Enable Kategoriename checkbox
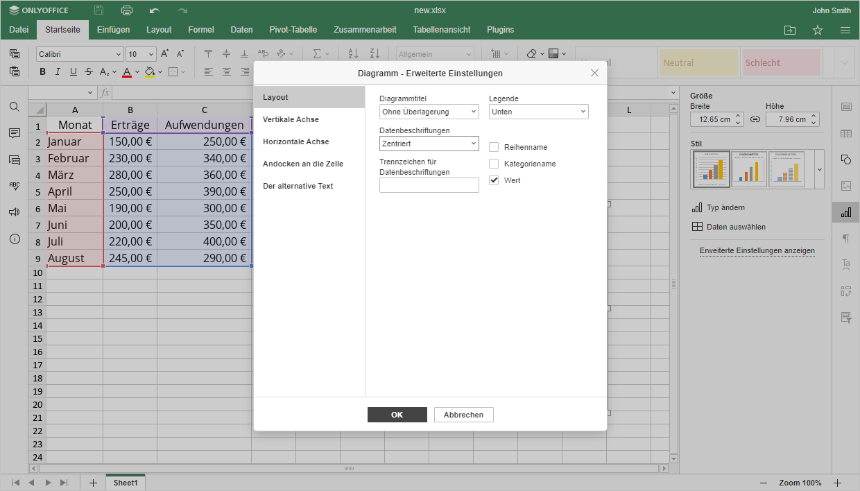The height and width of the screenshot is (491, 860). (x=494, y=164)
